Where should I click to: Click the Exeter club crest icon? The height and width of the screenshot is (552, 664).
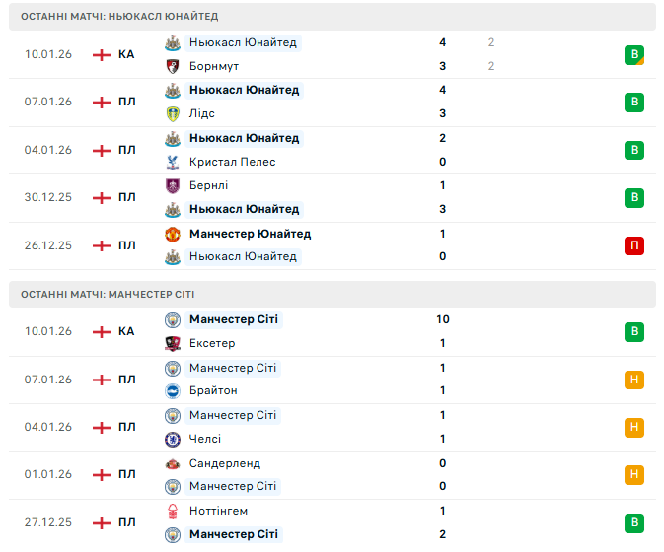point(173,343)
